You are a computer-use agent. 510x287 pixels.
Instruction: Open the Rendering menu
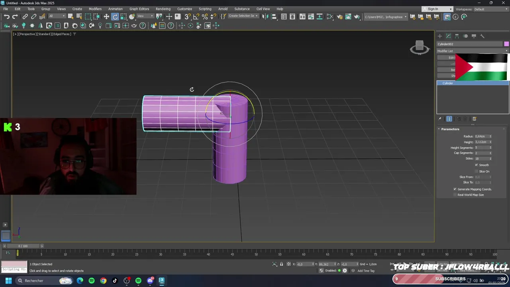(163, 9)
